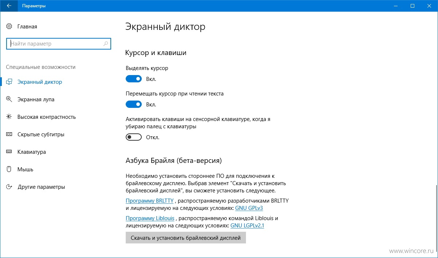This screenshot has height=258, width=438.
Task: Click Скачать и установить брайлевский дисплей button
Action: 186,238
